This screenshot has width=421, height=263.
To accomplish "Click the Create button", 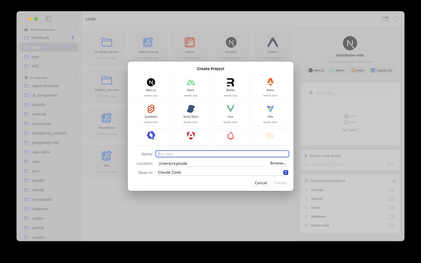I will pos(280,183).
